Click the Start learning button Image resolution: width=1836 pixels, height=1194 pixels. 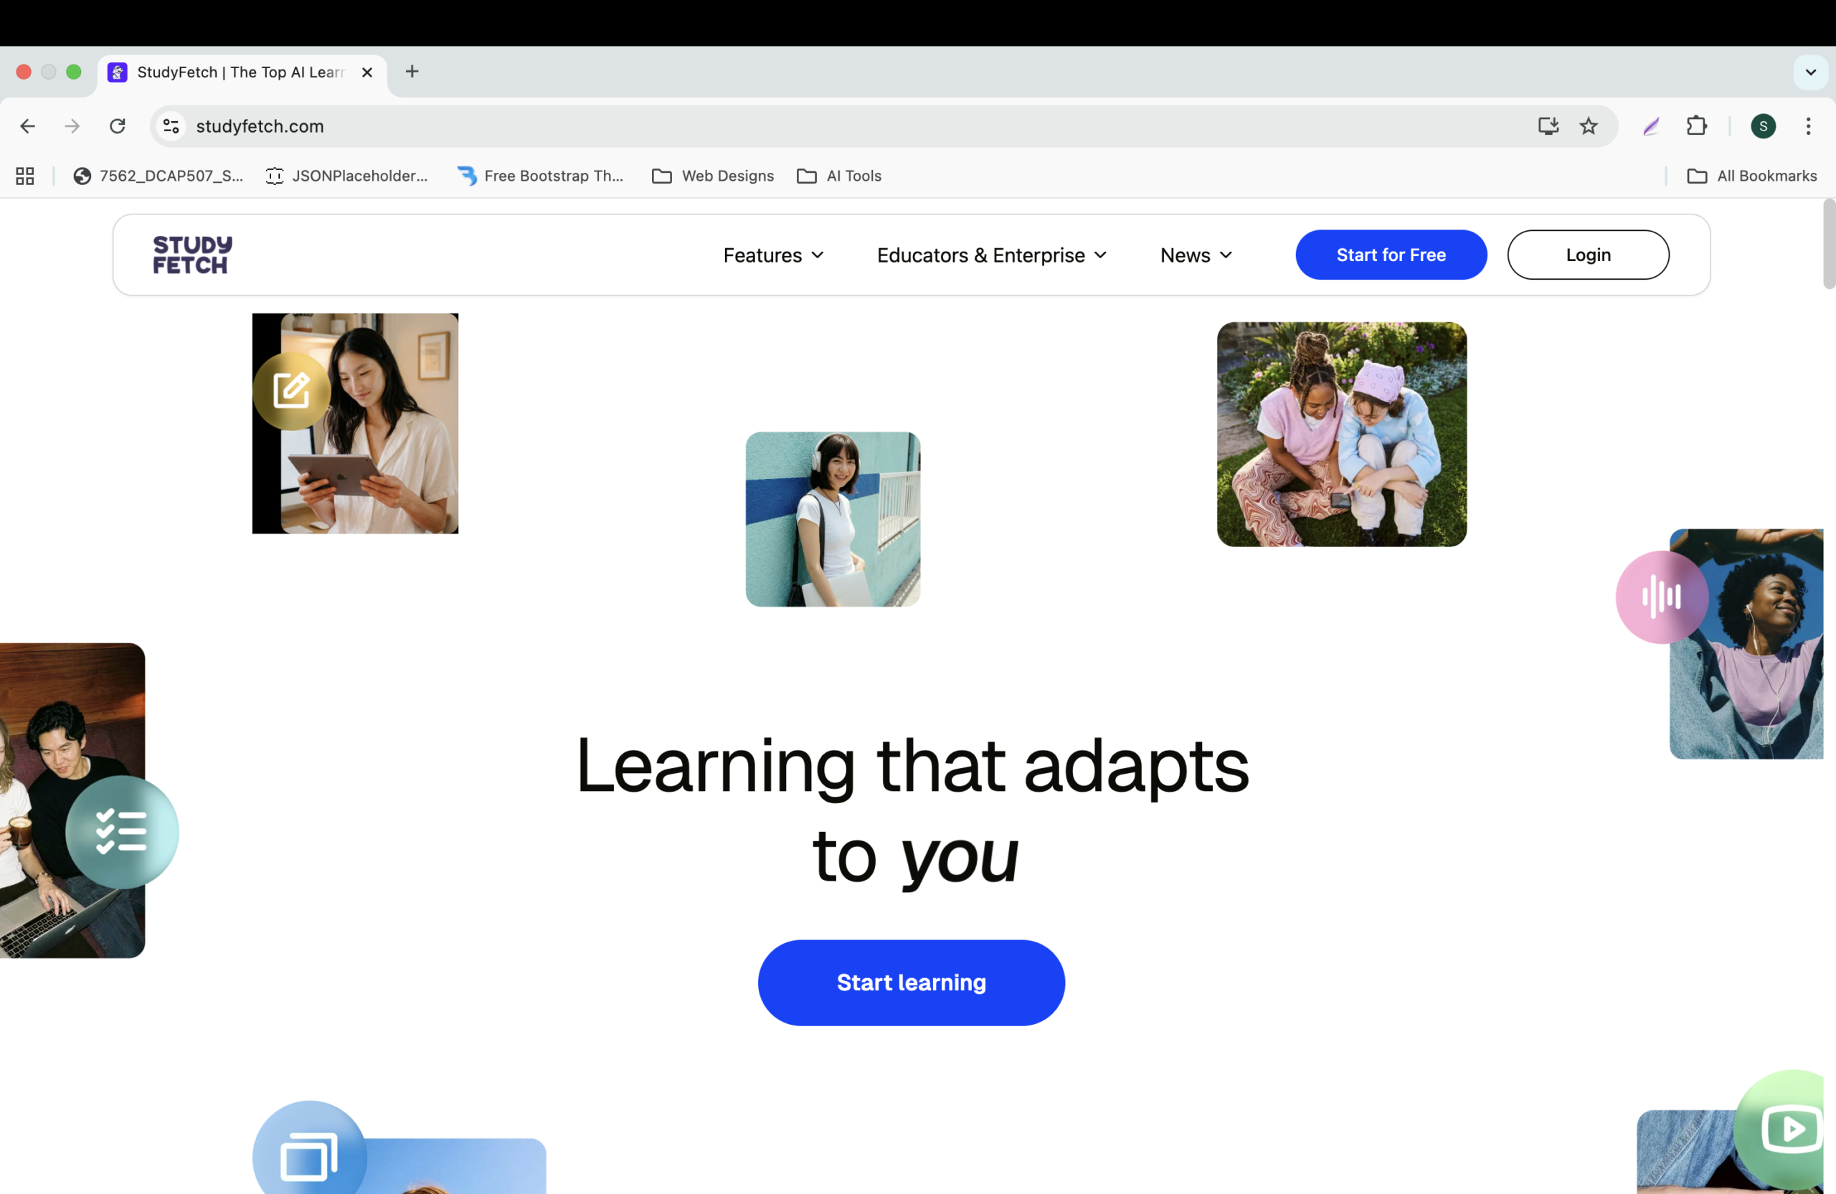point(911,982)
